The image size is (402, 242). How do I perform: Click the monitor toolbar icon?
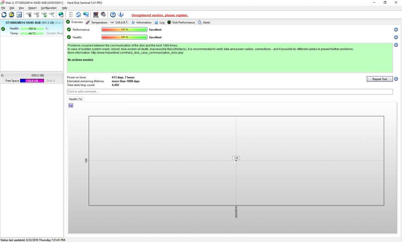coord(96,15)
